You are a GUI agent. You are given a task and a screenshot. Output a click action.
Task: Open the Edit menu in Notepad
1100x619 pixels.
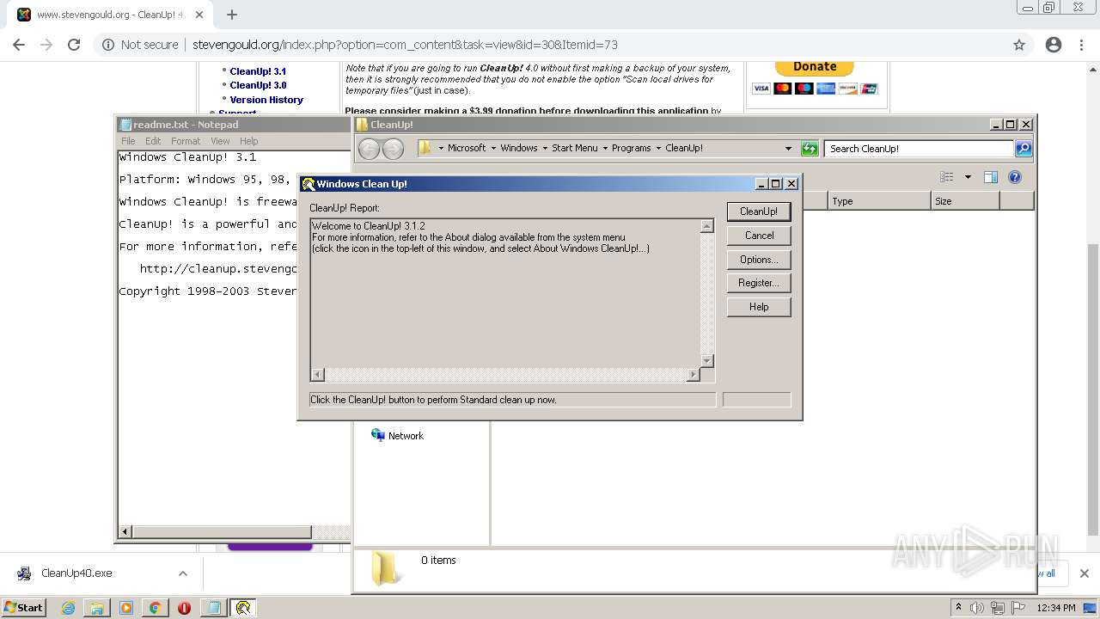[153, 141]
